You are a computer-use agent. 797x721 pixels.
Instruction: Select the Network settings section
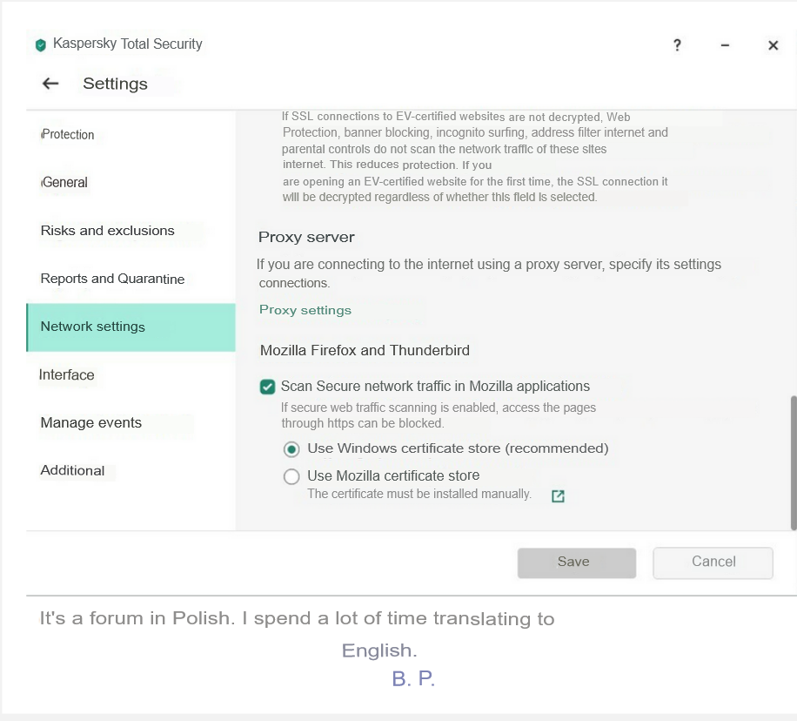93,327
